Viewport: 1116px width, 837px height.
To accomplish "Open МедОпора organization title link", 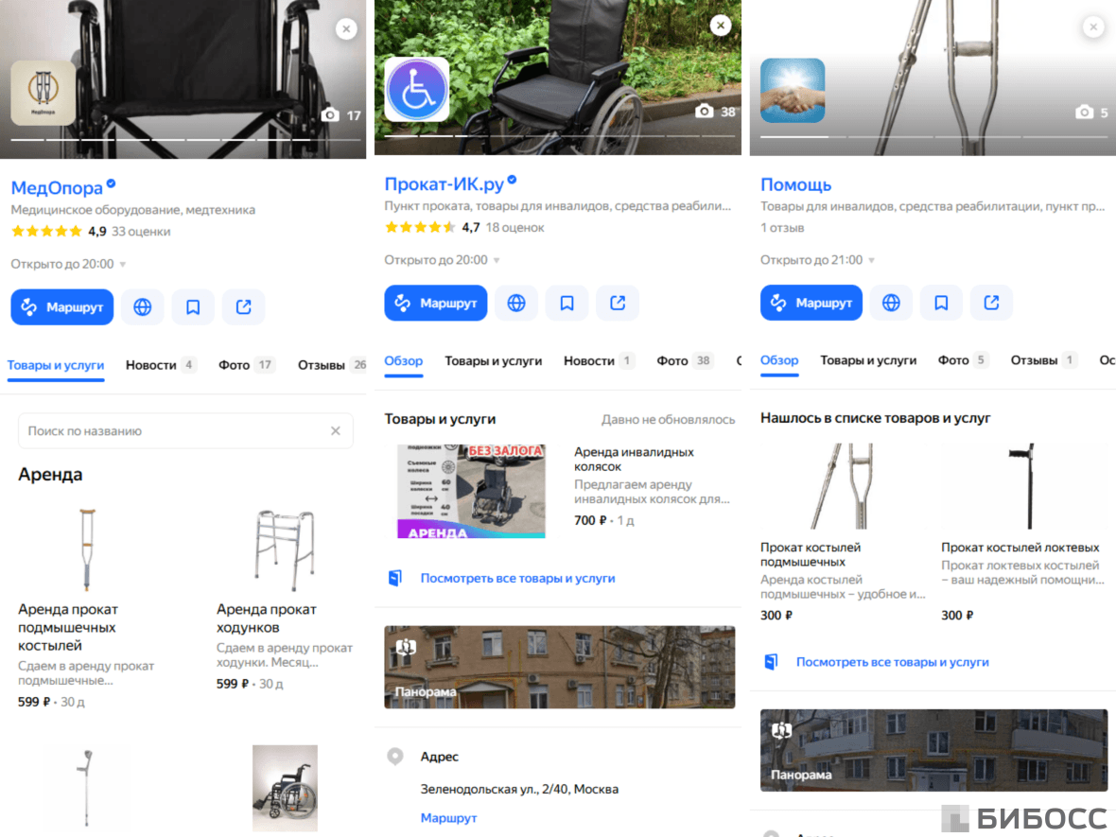I will click(57, 188).
